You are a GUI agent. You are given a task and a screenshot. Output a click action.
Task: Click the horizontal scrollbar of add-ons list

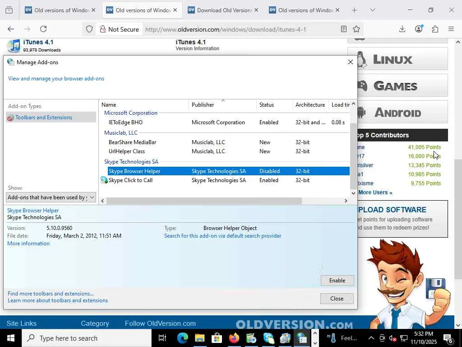click(204, 201)
